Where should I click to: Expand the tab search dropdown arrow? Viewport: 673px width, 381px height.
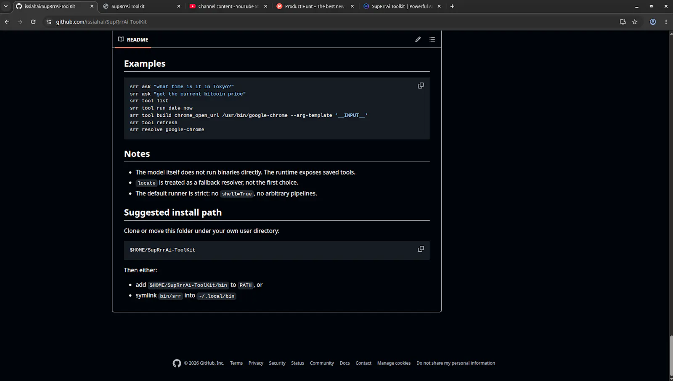click(6, 6)
